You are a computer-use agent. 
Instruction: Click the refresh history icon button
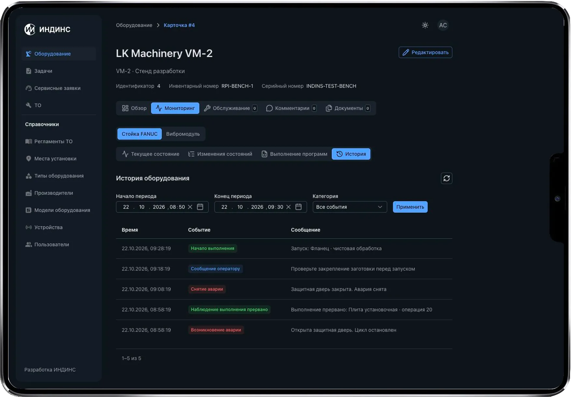coord(446,178)
